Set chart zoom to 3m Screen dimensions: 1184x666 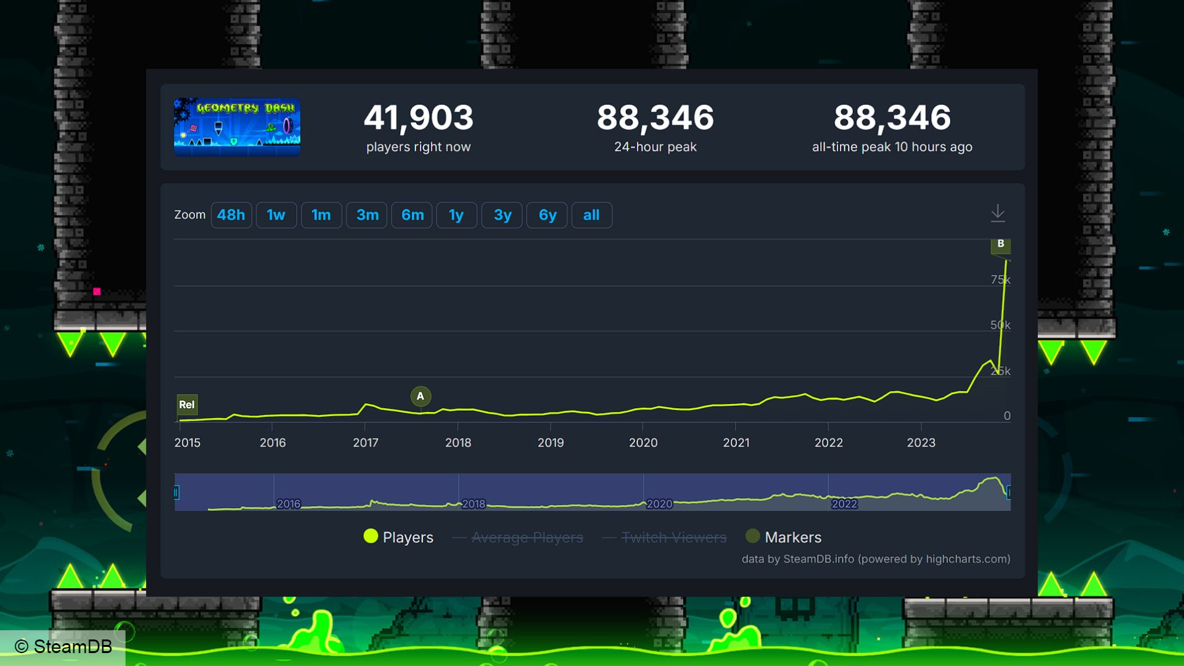367,215
